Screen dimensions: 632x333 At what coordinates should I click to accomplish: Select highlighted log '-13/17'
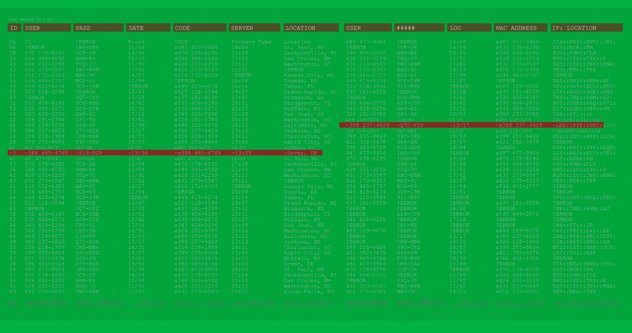(x=459, y=125)
